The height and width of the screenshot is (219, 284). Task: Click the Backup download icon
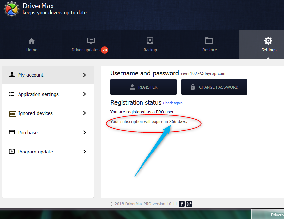tap(150, 41)
